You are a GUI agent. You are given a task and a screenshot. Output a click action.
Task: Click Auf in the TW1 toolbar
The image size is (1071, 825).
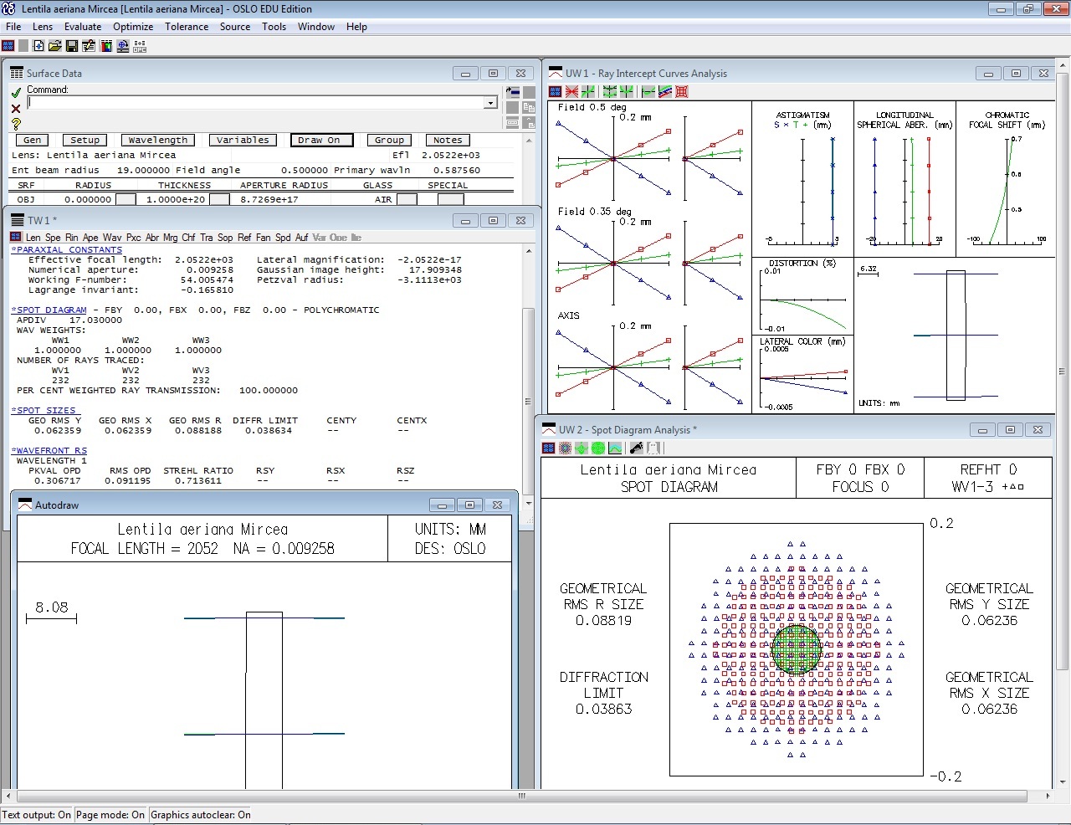click(302, 238)
